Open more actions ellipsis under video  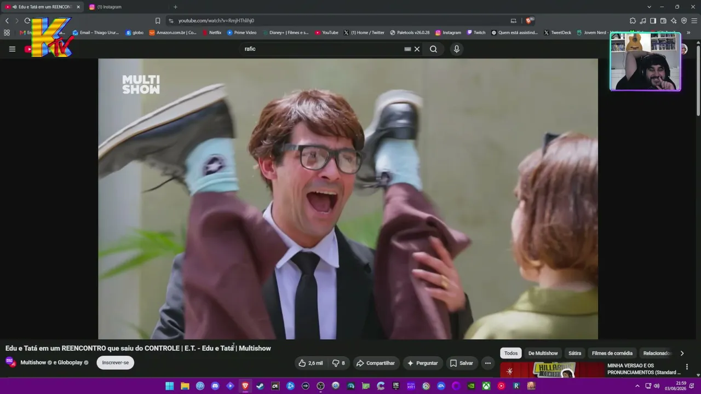487,363
